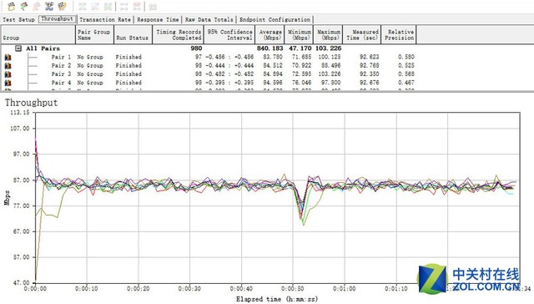Click the Pair 3 row icon

[8, 74]
